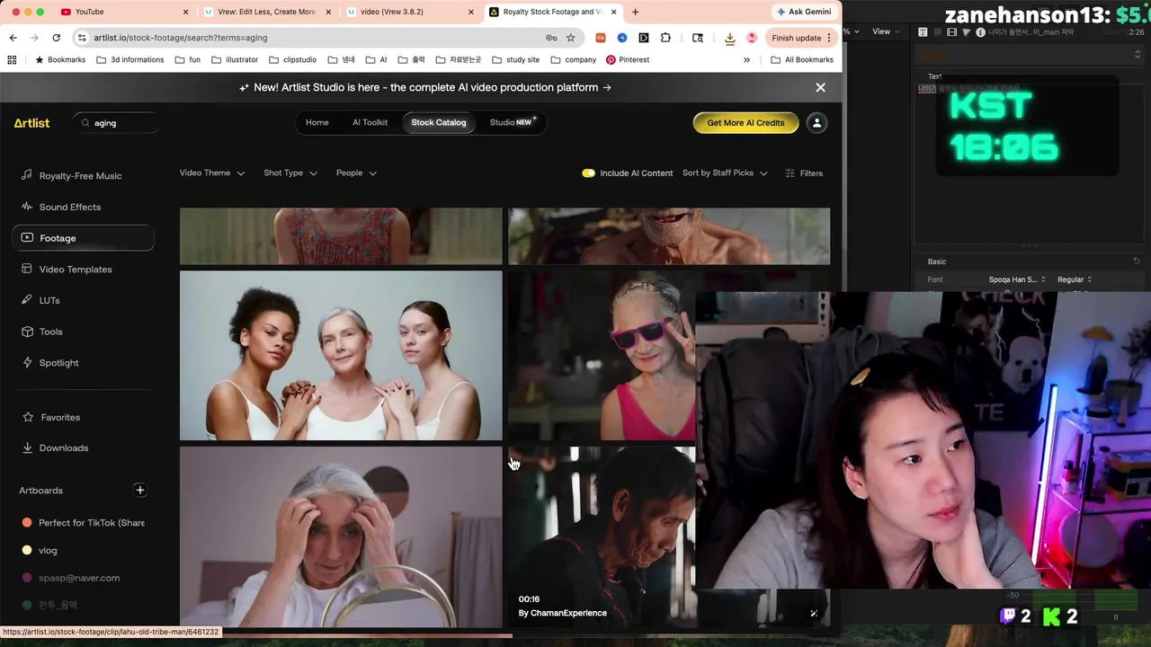Open the user account profile icon

click(x=816, y=123)
